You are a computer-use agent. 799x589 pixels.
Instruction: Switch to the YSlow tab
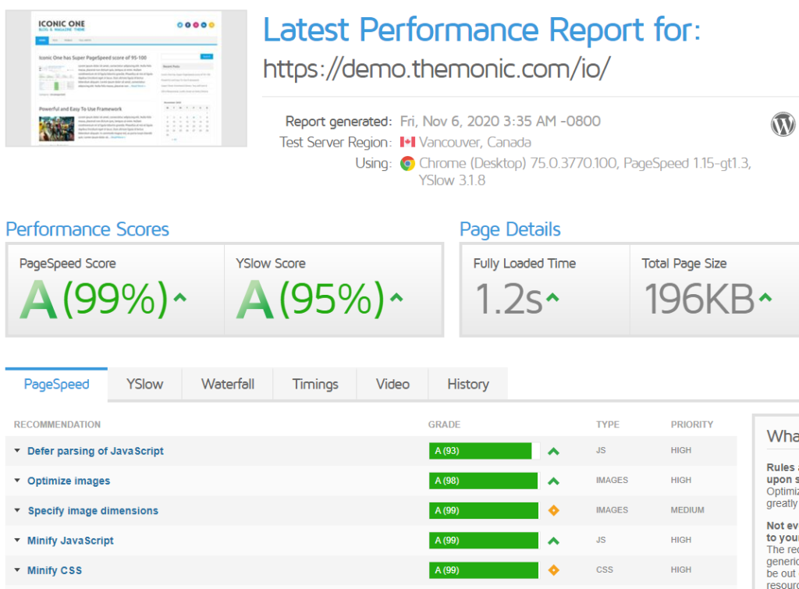coord(144,384)
